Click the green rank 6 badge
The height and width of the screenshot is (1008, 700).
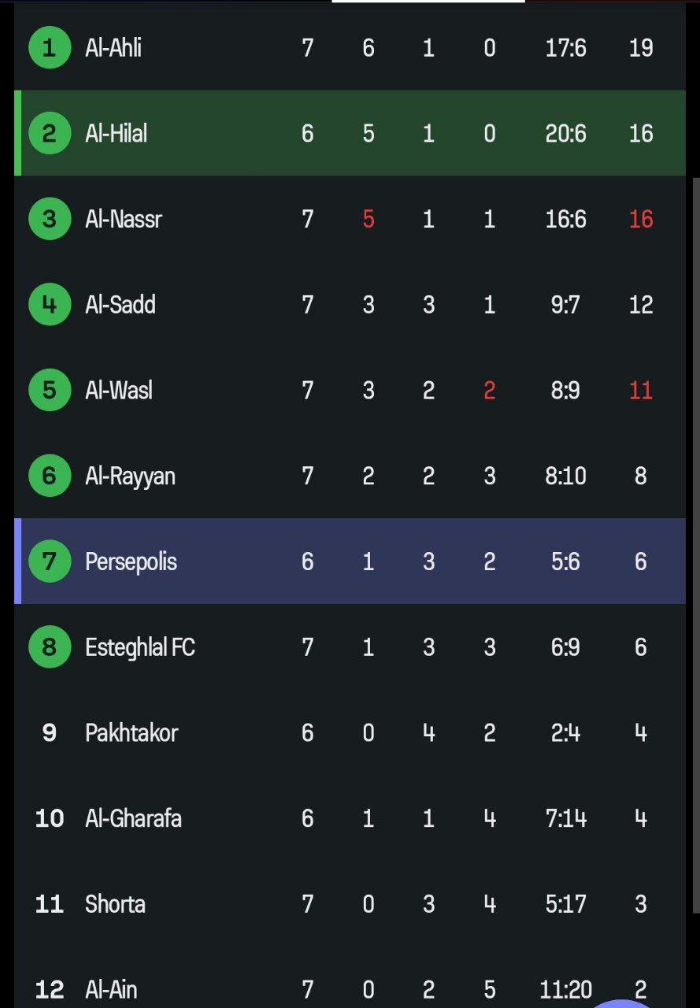pos(50,476)
